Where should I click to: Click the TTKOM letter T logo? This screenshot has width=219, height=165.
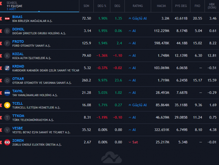[7, 117]
